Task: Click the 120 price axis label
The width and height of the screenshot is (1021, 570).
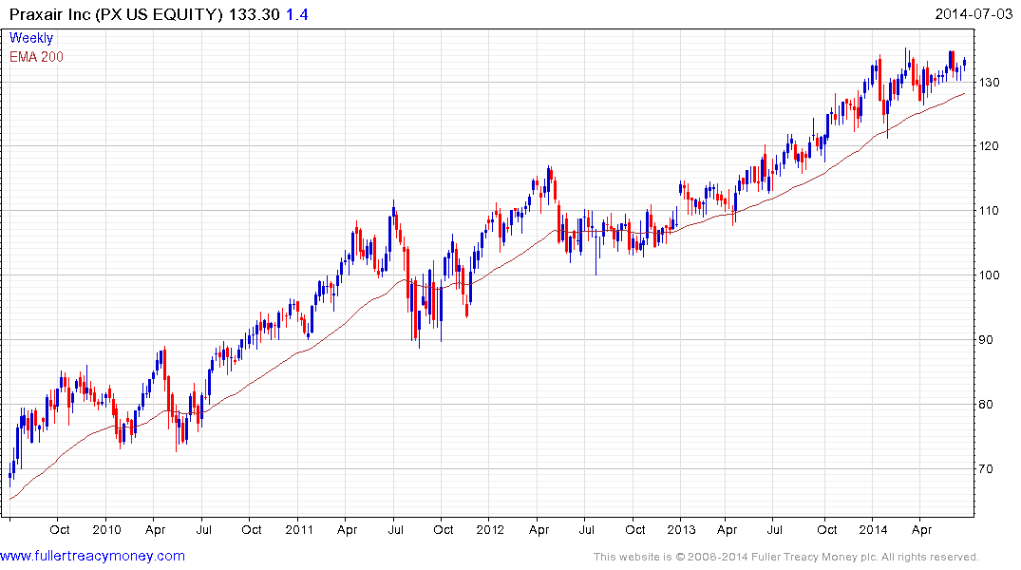Action: pos(990,146)
